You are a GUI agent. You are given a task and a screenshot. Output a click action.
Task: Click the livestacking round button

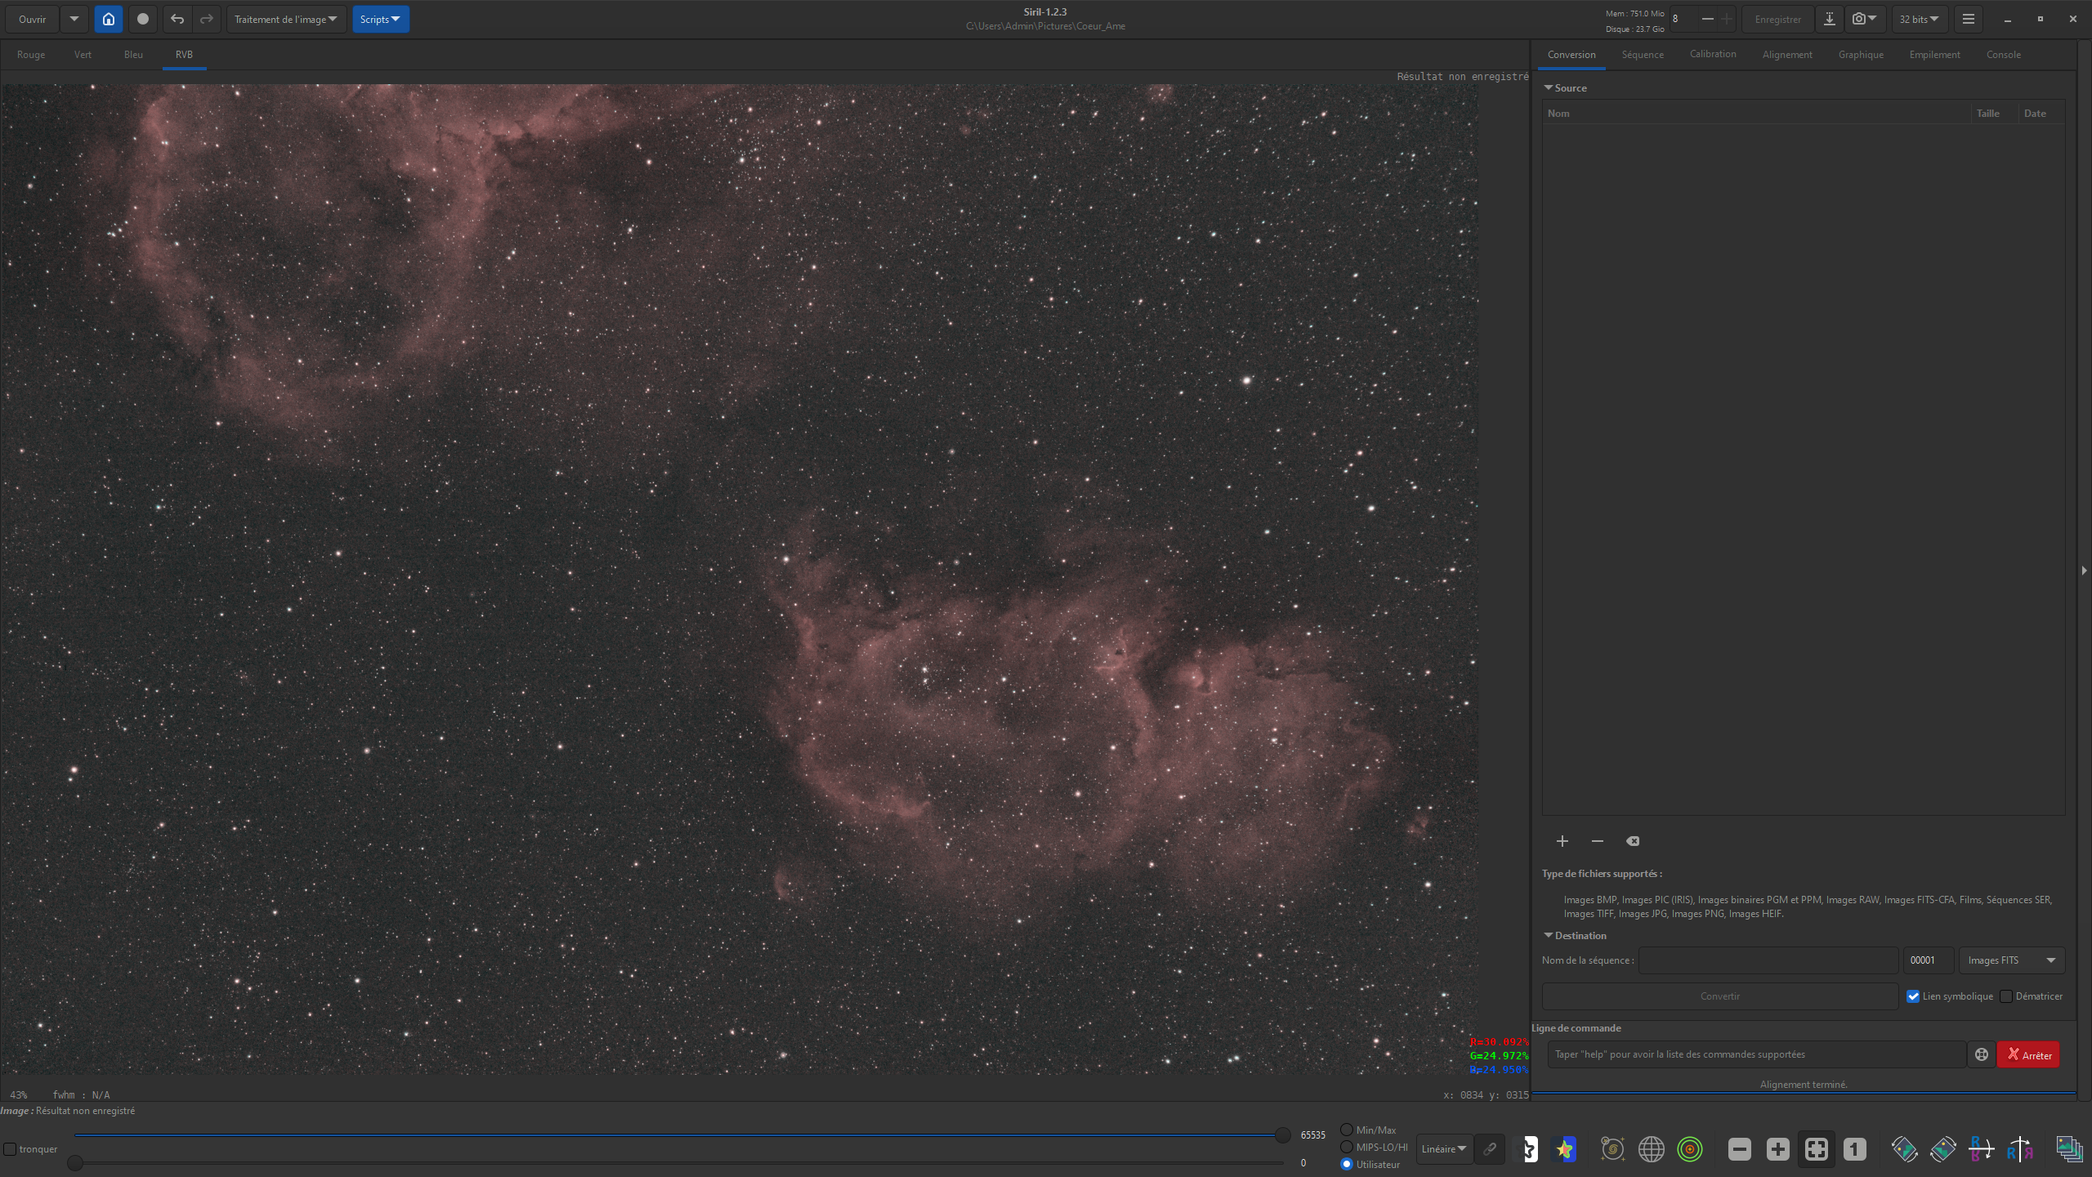pos(143,20)
